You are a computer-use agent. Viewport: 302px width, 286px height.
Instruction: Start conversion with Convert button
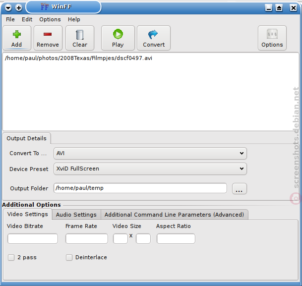pyautogui.click(x=154, y=38)
